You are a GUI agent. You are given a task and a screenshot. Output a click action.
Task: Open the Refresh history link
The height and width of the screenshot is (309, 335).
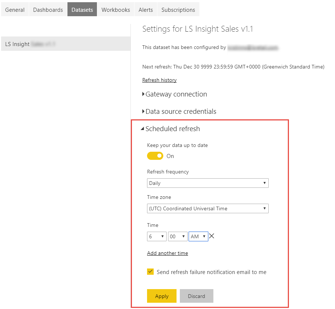[159, 80]
